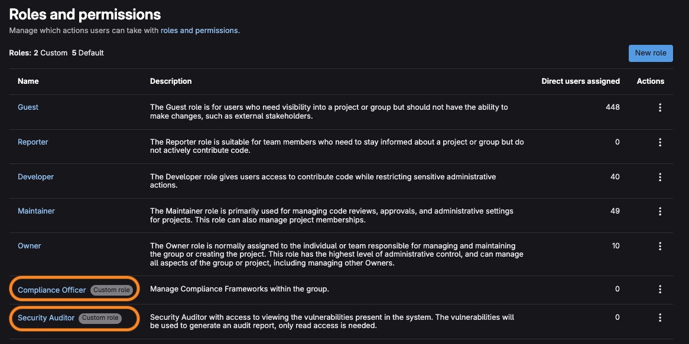The height and width of the screenshot is (344, 689).
Task: Follow the roles and permissions documentation link
Action: tap(199, 30)
